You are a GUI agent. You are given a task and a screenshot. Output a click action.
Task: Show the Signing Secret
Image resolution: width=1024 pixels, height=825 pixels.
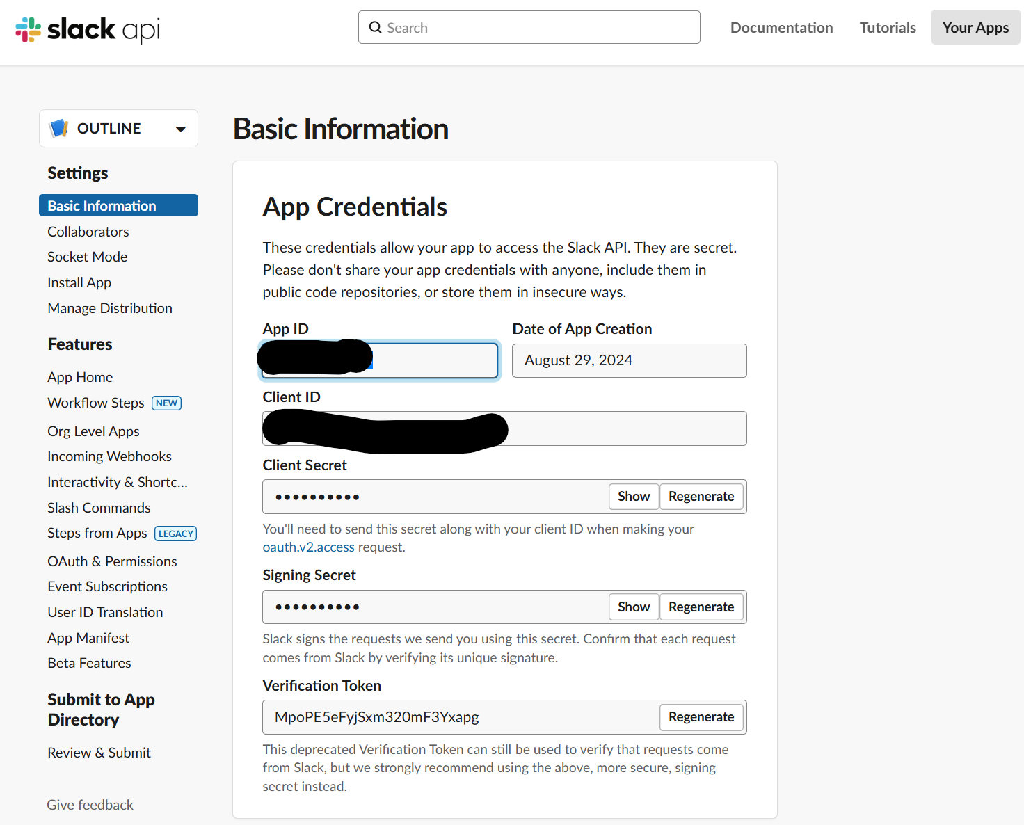click(634, 607)
